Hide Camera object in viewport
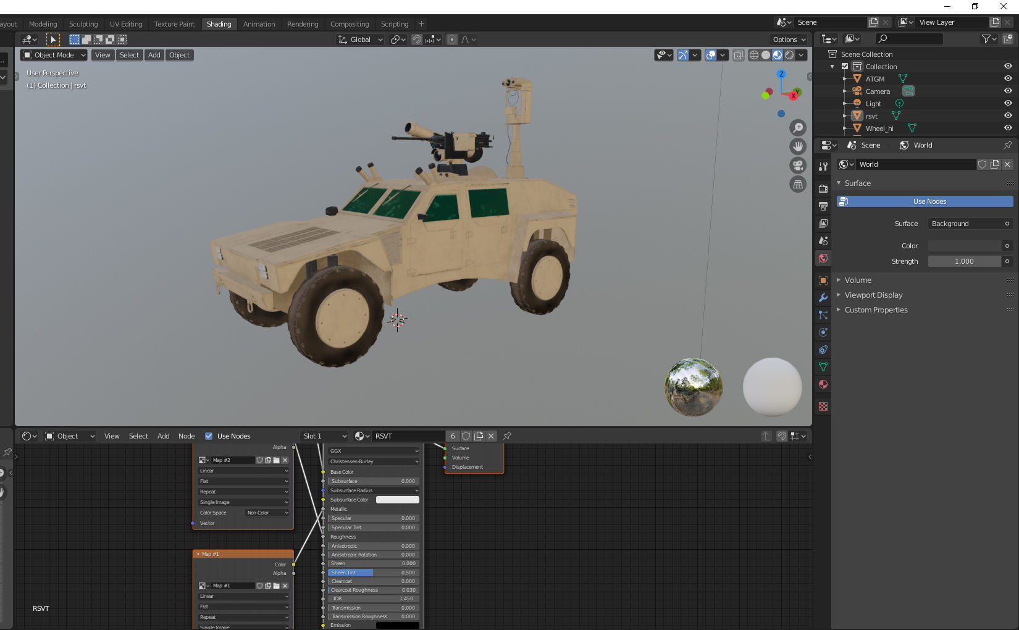 1008,91
